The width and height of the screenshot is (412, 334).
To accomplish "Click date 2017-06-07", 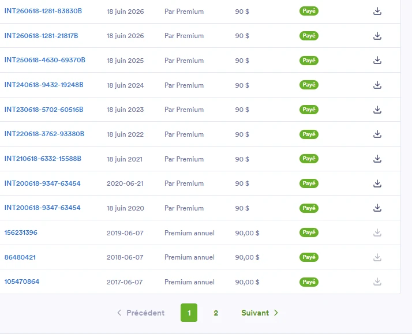I will coord(125,282).
